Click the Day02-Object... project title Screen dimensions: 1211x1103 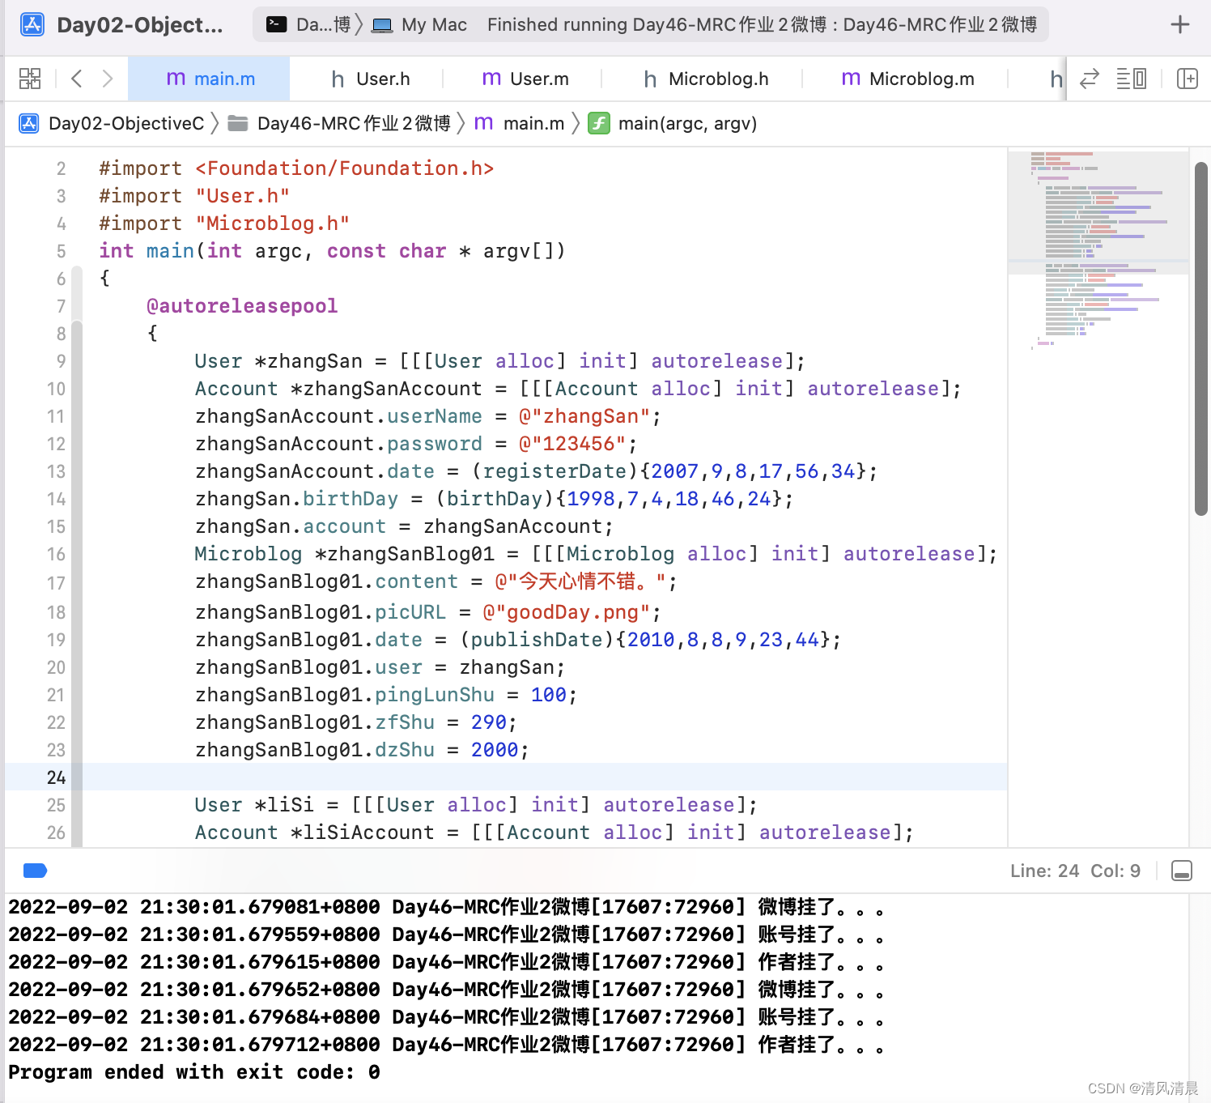point(140,25)
